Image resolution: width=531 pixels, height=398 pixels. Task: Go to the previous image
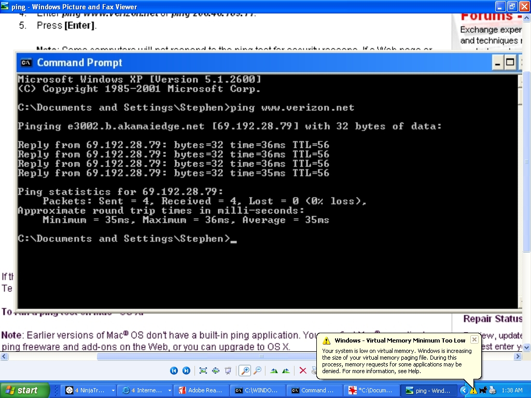174,371
